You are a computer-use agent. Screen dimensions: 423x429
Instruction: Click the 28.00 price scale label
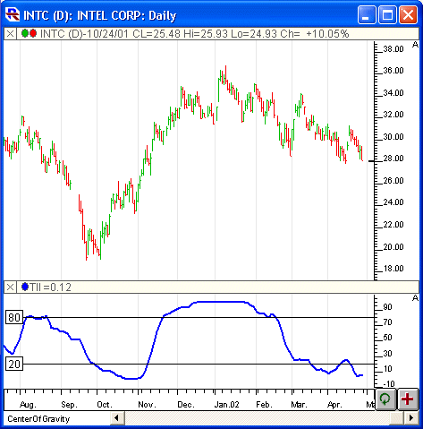(x=393, y=159)
